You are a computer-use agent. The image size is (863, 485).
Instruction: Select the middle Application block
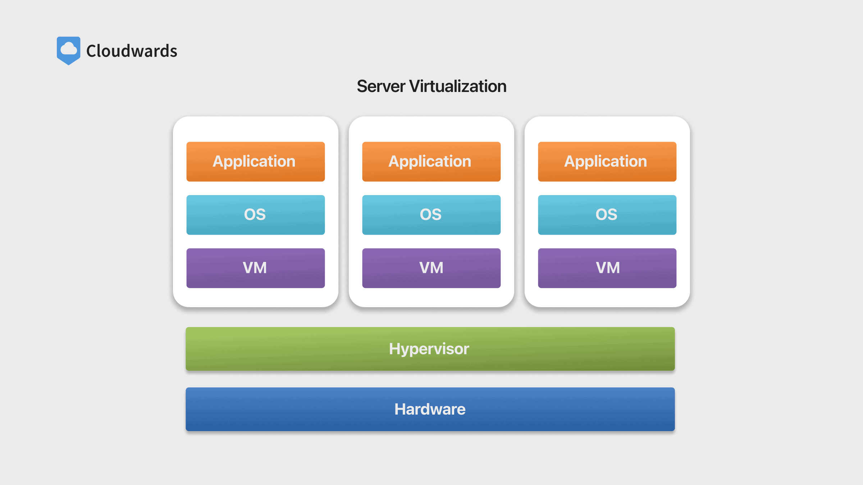431,162
